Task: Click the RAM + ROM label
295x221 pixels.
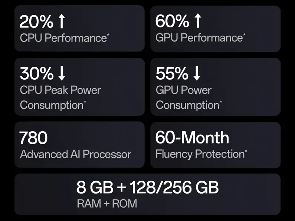Action: pos(107,204)
